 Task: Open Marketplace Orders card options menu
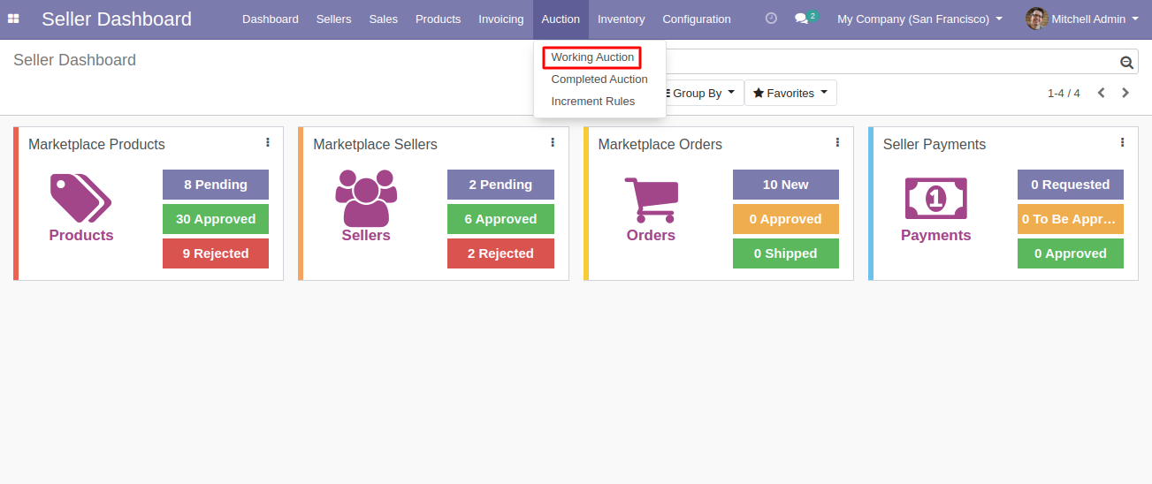click(x=837, y=142)
